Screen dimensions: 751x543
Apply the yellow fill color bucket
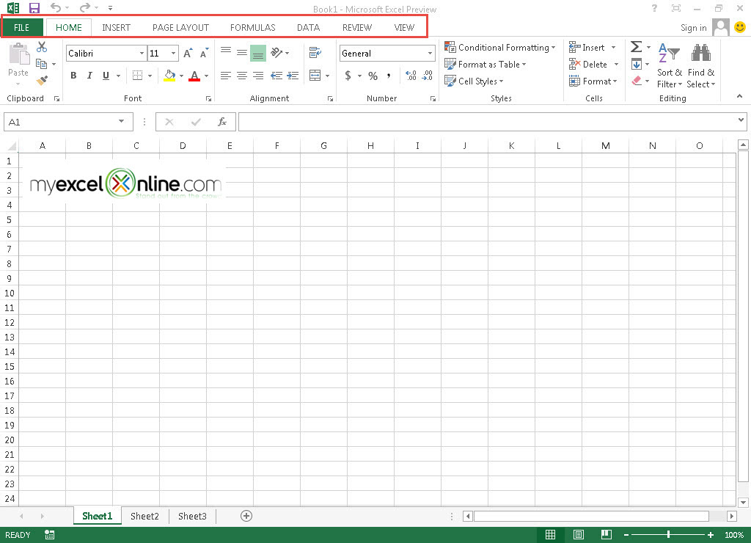[169, 76]
